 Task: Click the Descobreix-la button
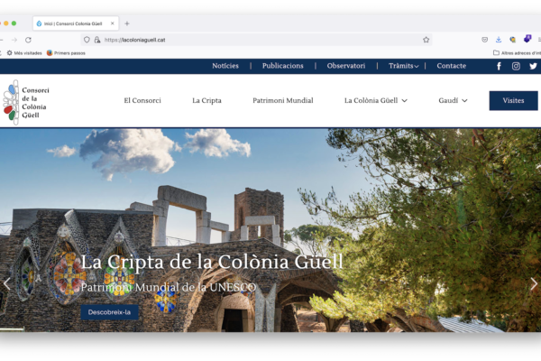pyautogui.click(x=109, y=313)
